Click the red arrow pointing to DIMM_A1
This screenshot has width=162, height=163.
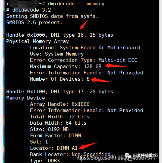88,146
